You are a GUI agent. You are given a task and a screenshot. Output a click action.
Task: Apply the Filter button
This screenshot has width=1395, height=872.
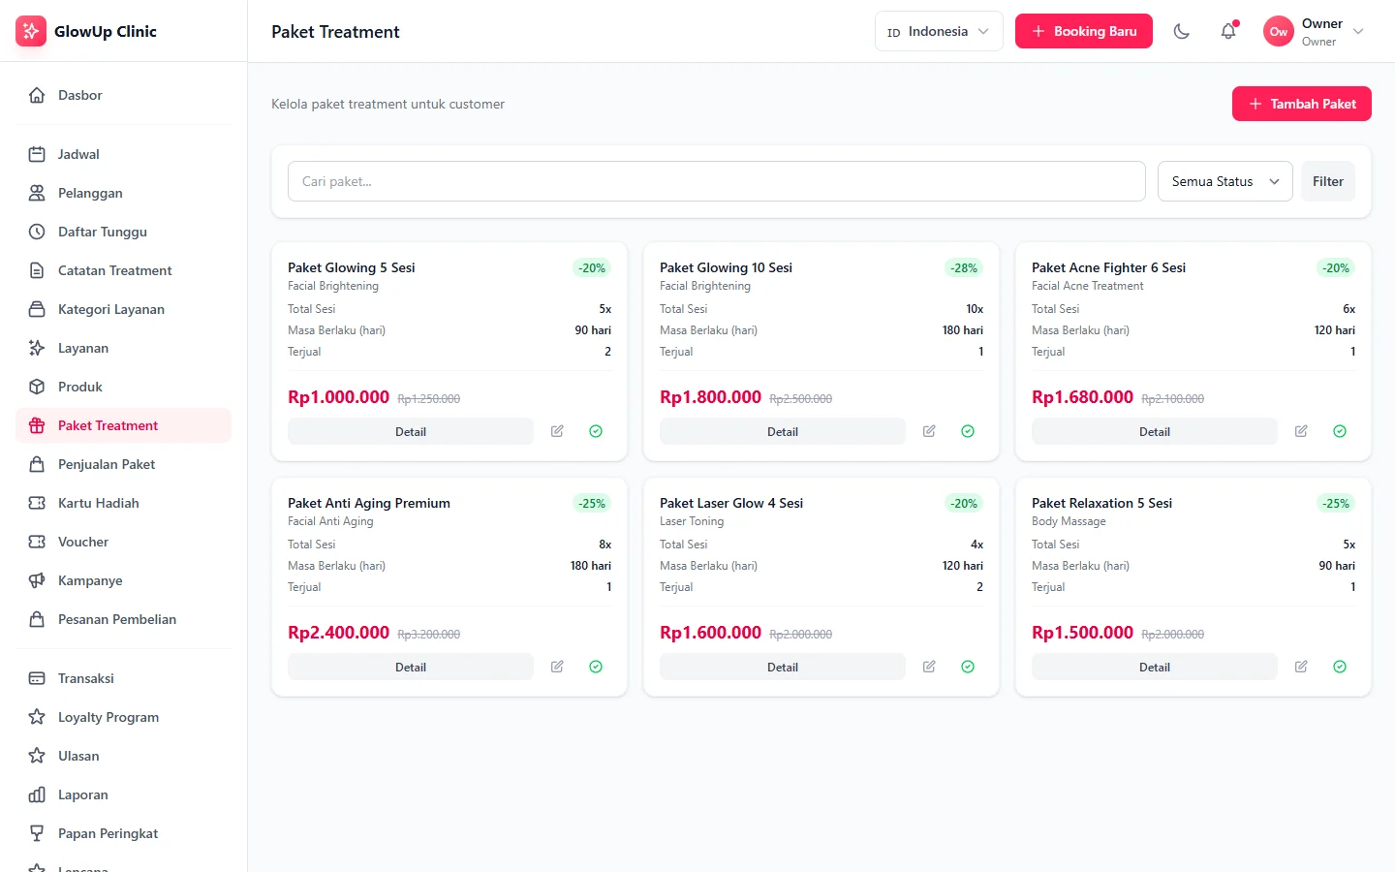(x=1328, y=181)
